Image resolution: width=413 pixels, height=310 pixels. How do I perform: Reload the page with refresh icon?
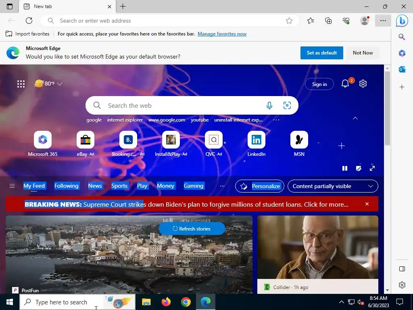click(29, 21)
